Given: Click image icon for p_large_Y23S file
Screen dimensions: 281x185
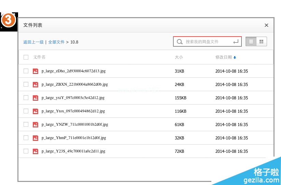Looking at the screenshot, I should (36, 151).
